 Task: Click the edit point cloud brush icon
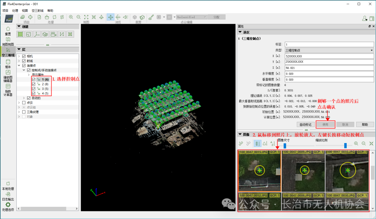(151, 17)
